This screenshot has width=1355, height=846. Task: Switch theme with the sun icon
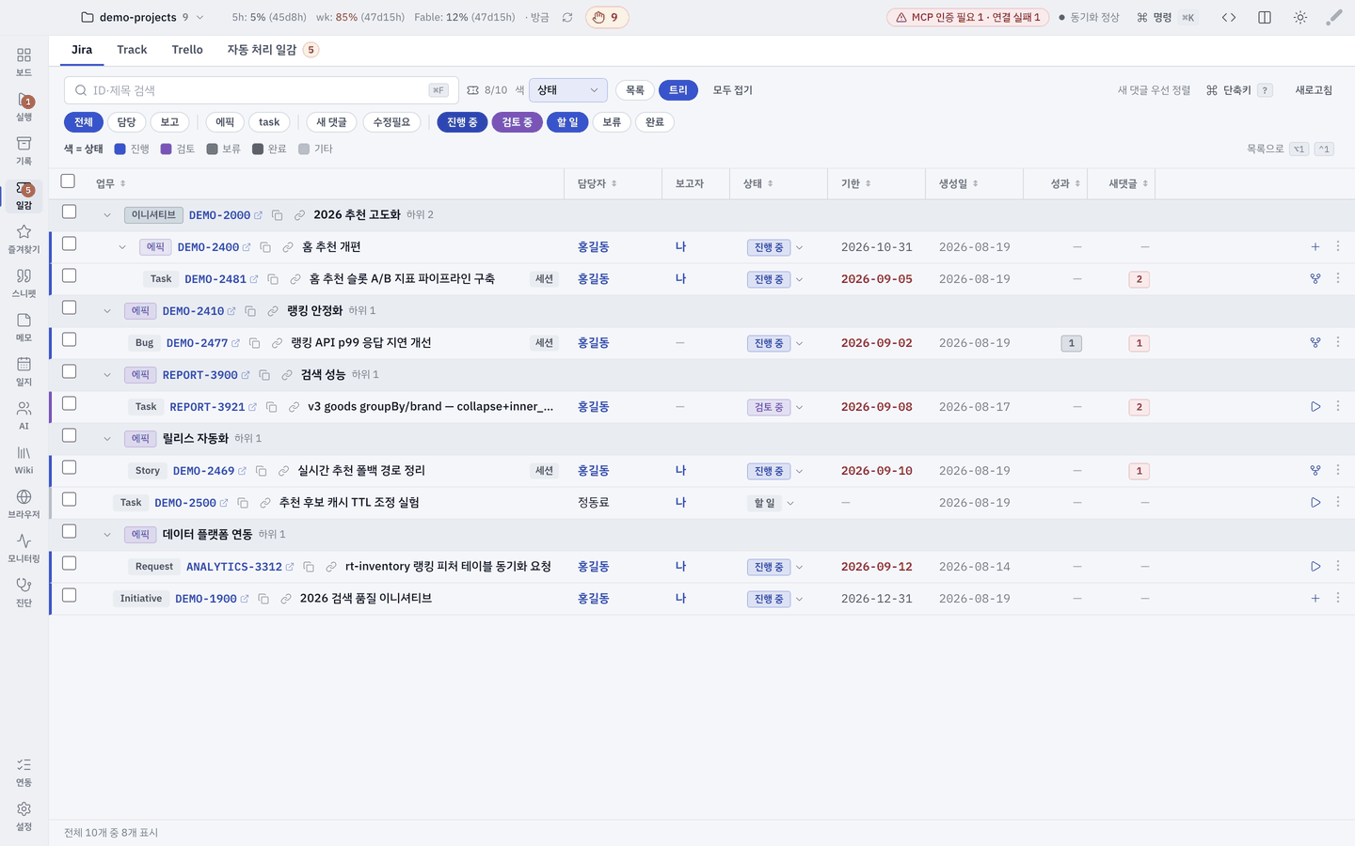point(1300,17)
